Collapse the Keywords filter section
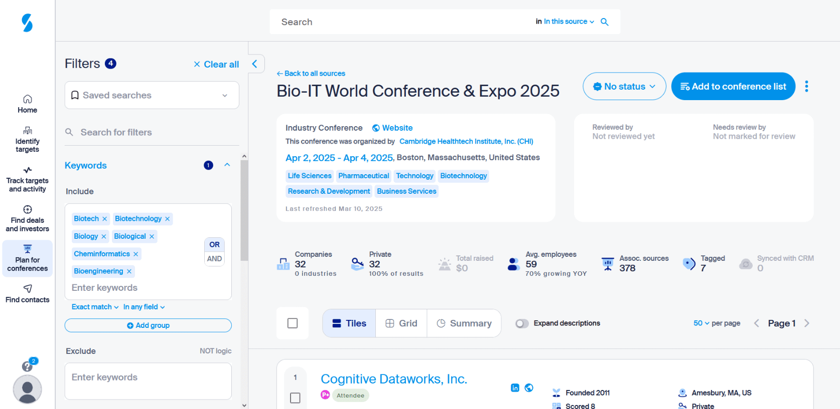The width and height of the screenshot is (840, 409). (227, 165)
